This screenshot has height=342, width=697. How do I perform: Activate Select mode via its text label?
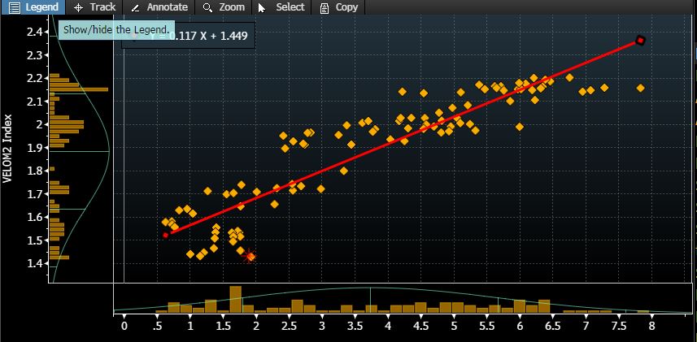[x=290, y=7]
